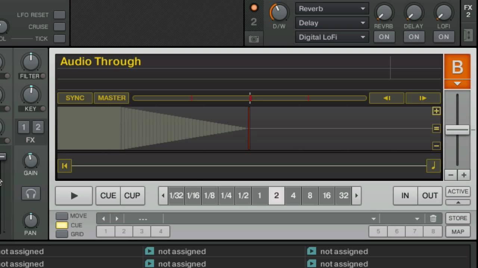478x268 pixels.
Task: Select hotcue slot 5
Action: [378, 232]
